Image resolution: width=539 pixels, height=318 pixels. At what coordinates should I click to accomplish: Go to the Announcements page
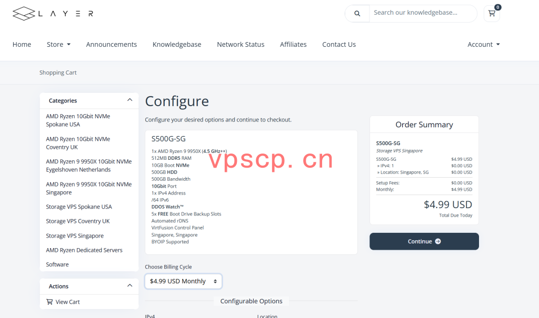coord(112,44)
